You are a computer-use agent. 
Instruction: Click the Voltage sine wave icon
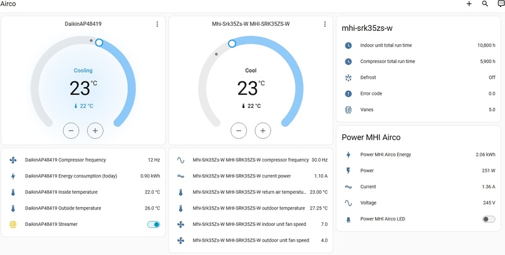tap(348, 203)
